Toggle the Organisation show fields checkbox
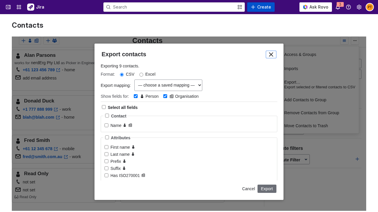 tap(165, 96)
